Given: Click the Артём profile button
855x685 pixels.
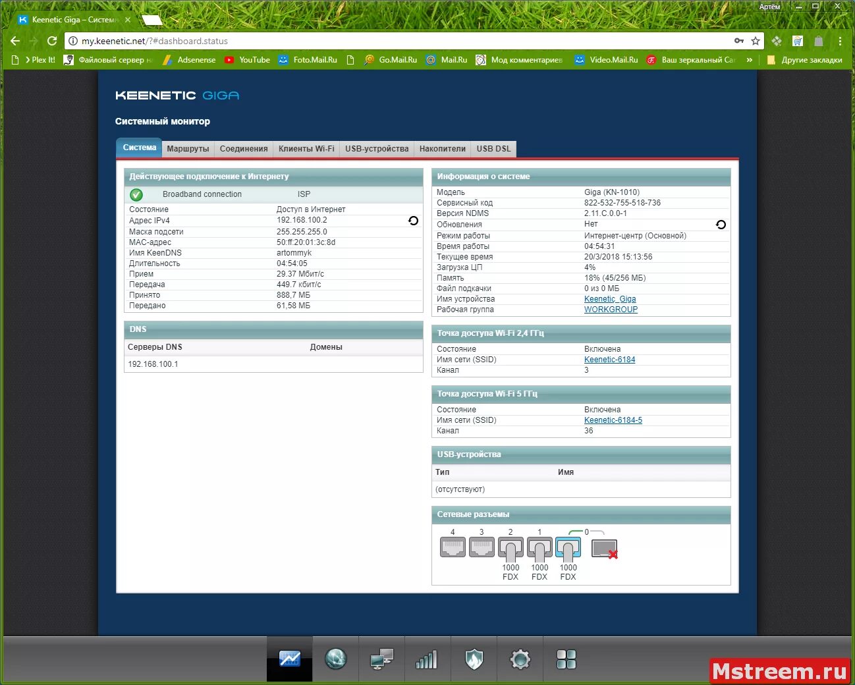Looking at the screenshot, I should click(x=769, y=7).
